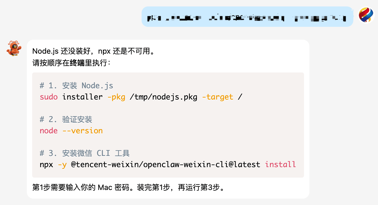Click the @tencent-weixin/openclaw-weixin-cli@latest package name
The image size is (378, 205).
pyautogui.click(x=165, y=164)
